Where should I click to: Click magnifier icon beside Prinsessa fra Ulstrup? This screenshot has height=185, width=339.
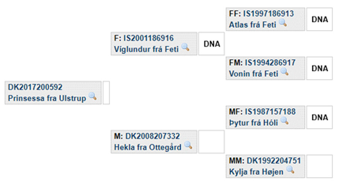click(93, 96)
